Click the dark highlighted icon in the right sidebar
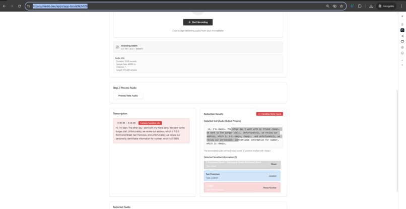This screenshot has height=209, width=406. (402, 30)
